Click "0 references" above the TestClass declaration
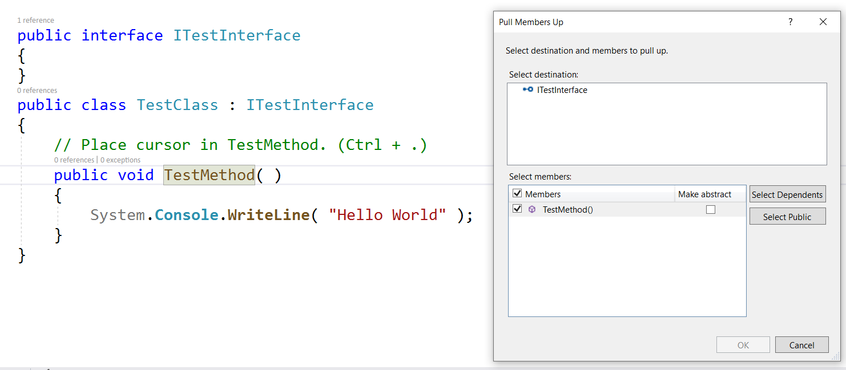The image size is (846, 370). 37,90
